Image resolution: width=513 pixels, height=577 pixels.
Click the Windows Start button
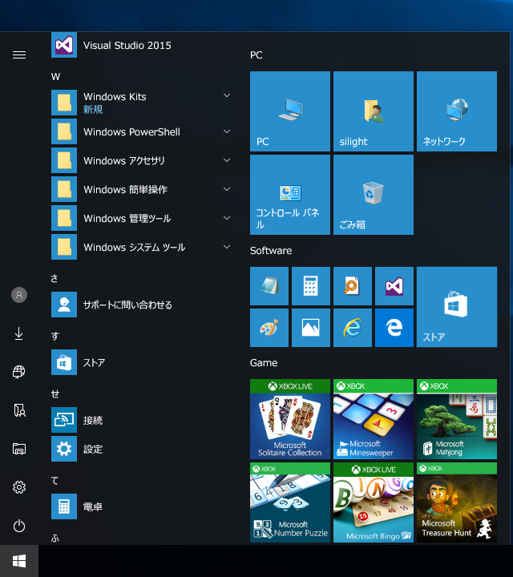(x=19, y=561)
